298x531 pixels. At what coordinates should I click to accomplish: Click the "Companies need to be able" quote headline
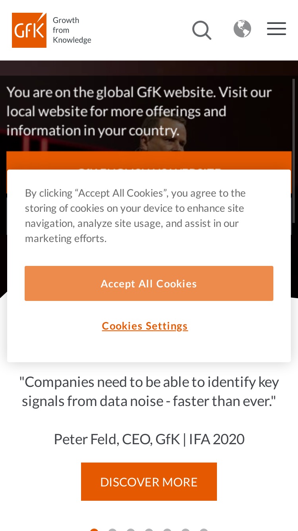[149, 391]
